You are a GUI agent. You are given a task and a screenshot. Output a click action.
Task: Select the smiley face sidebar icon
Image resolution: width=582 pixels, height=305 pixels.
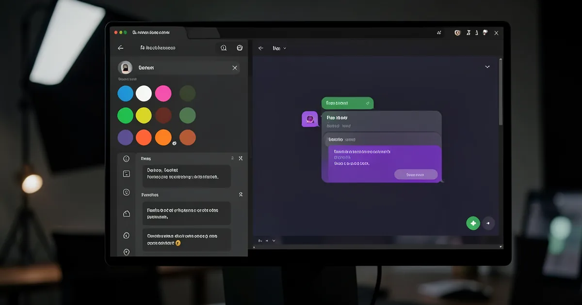(x=127, y=159)
